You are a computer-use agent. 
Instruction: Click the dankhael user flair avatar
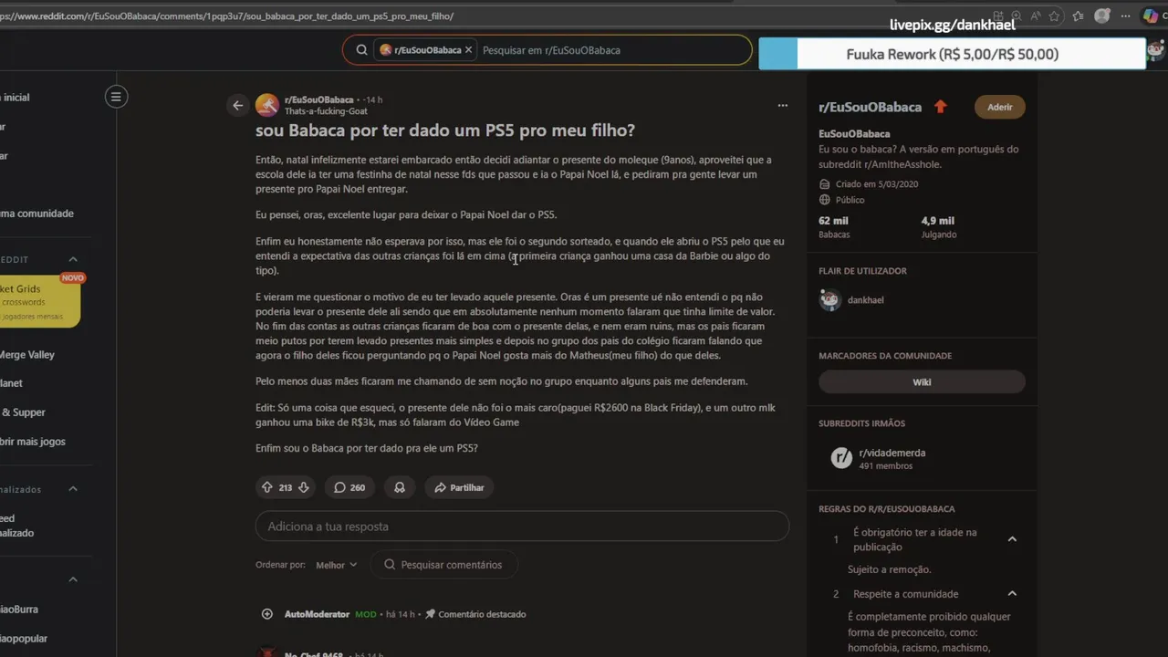pyautogui.click(x=830, y=299)
